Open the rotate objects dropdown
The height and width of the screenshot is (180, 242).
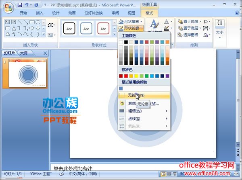(x=207, y=35)
